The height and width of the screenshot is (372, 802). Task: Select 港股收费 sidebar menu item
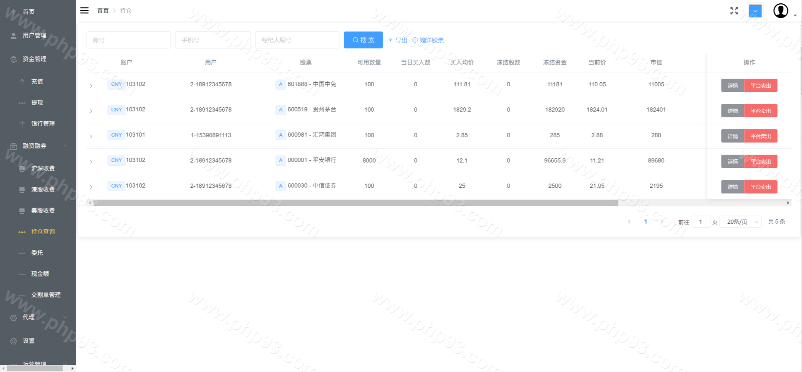(x=43, y=189)
